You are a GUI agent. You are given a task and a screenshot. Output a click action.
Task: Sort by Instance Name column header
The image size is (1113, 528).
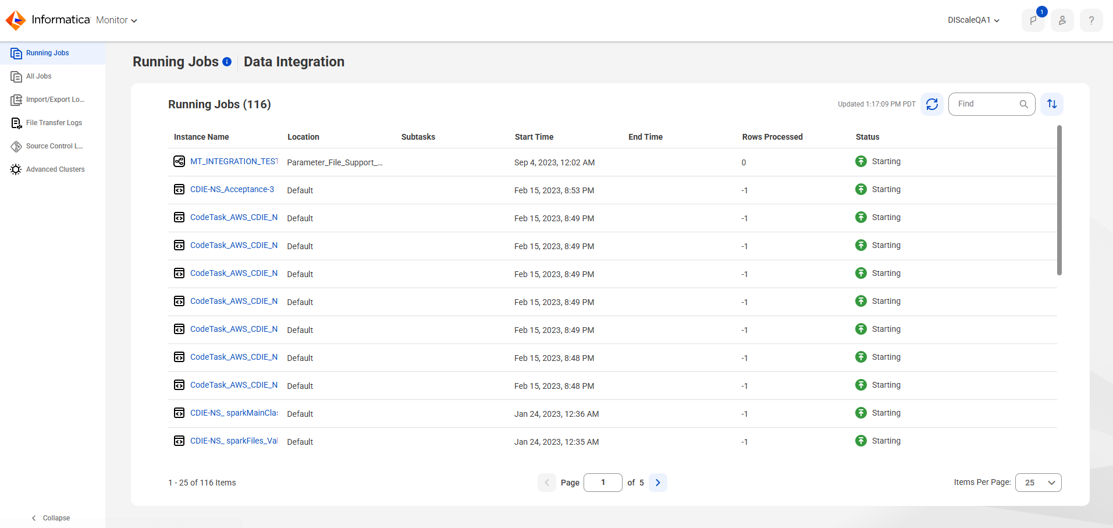click(x=201, y=137)
